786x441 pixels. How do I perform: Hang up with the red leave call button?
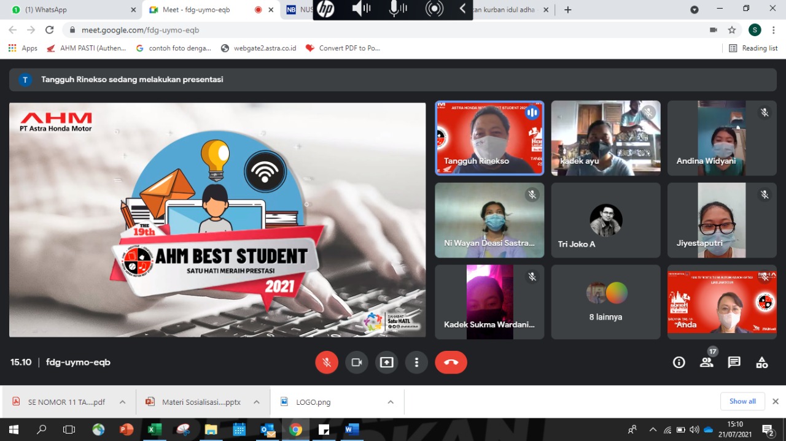(x=451, y=362)
